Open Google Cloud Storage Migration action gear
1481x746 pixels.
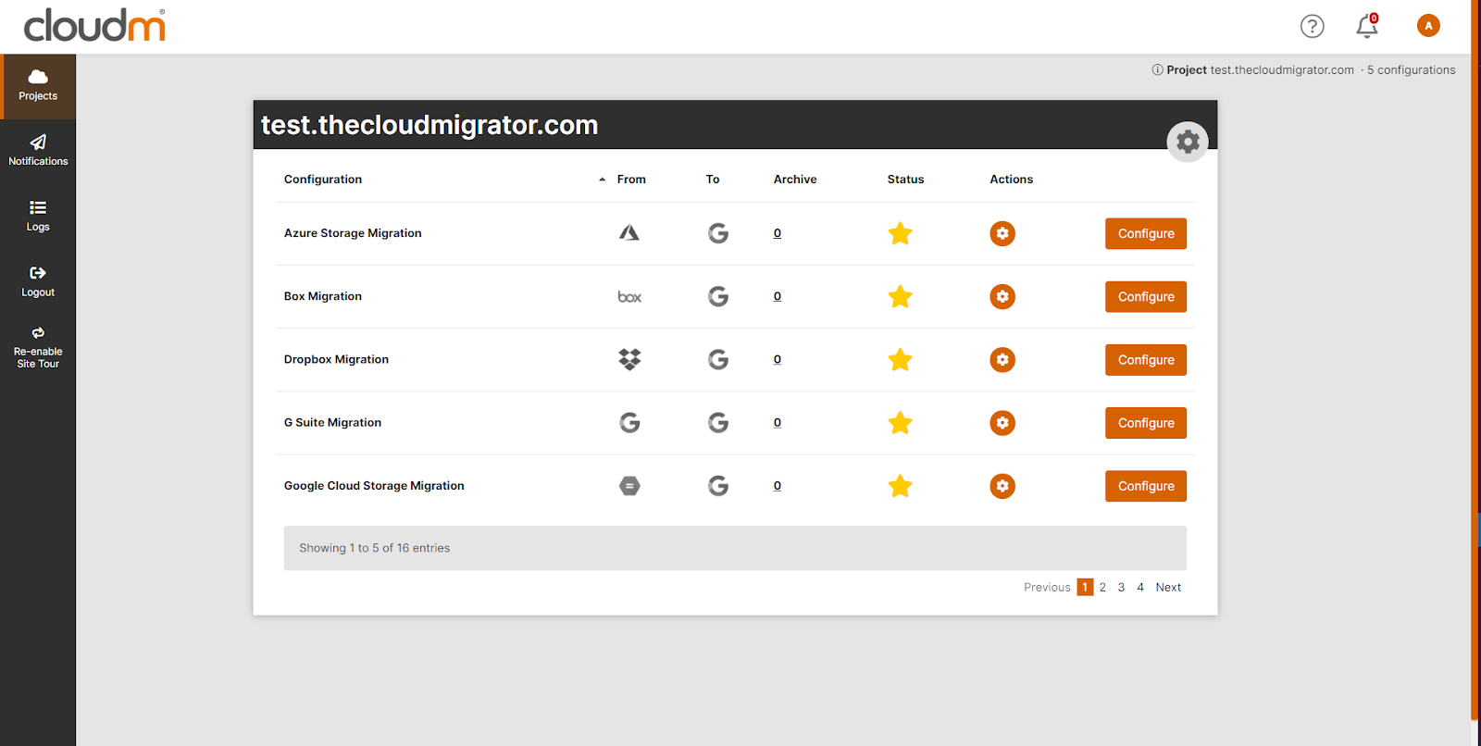click(x=1002, y=486)
